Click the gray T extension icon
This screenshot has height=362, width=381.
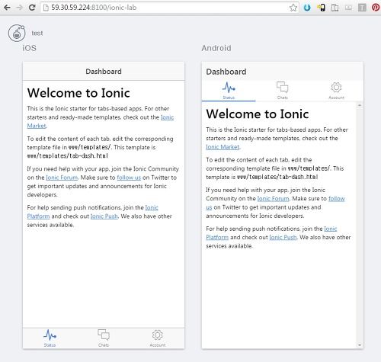[x=362, y=8]
